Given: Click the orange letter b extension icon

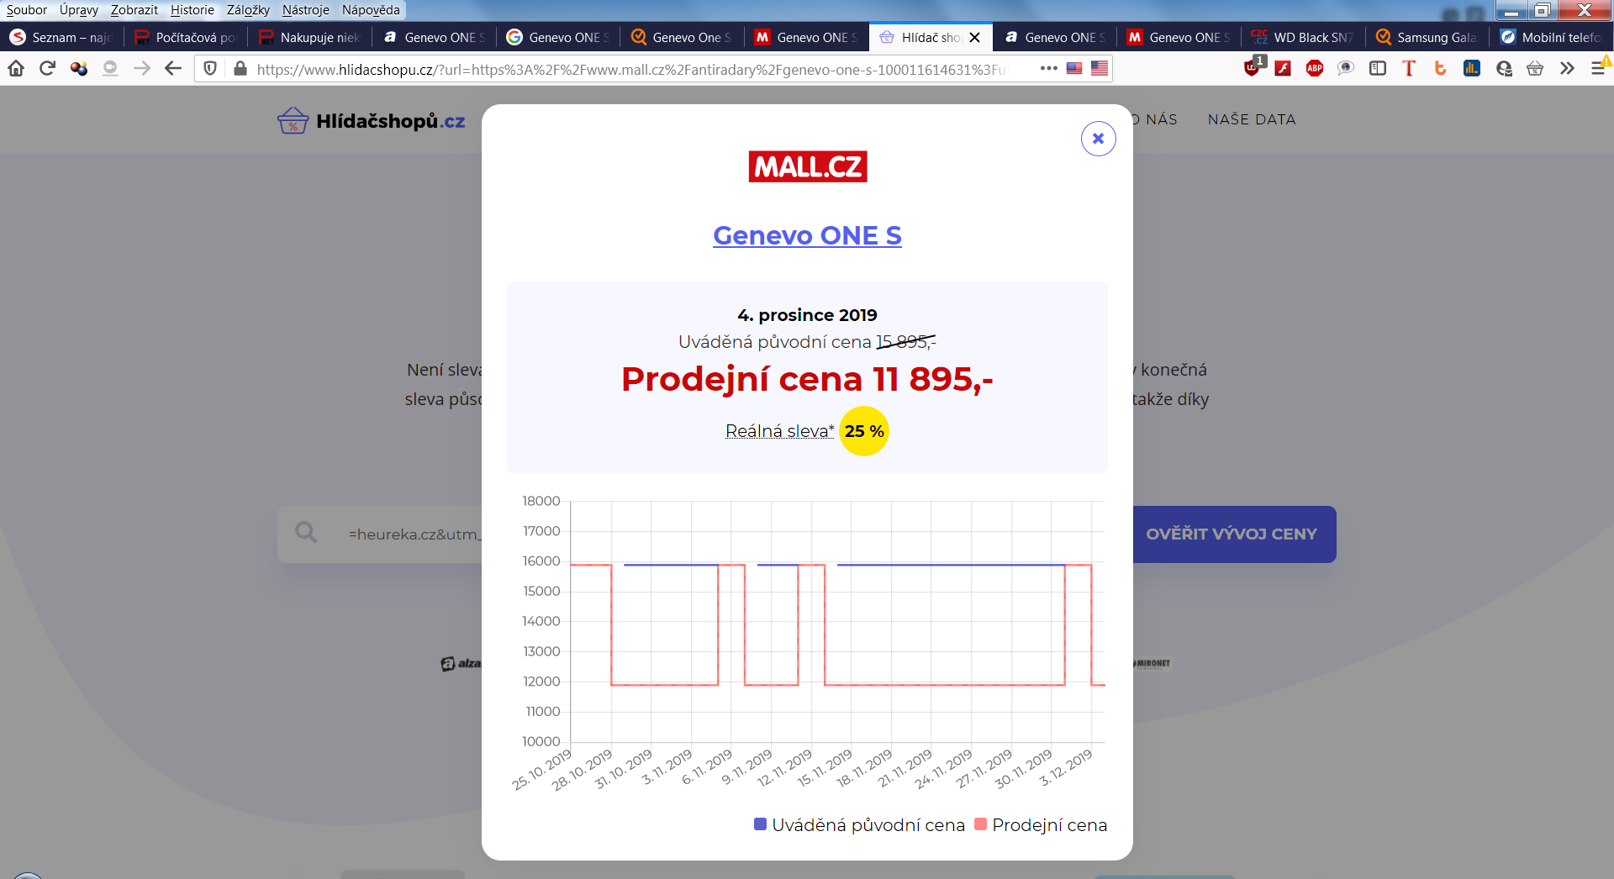Looking at the screenshot, I should pyautogui.click(x=1440, y=68).
